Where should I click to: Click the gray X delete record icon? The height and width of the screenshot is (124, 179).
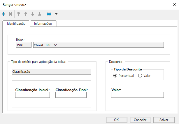[10, 14]
